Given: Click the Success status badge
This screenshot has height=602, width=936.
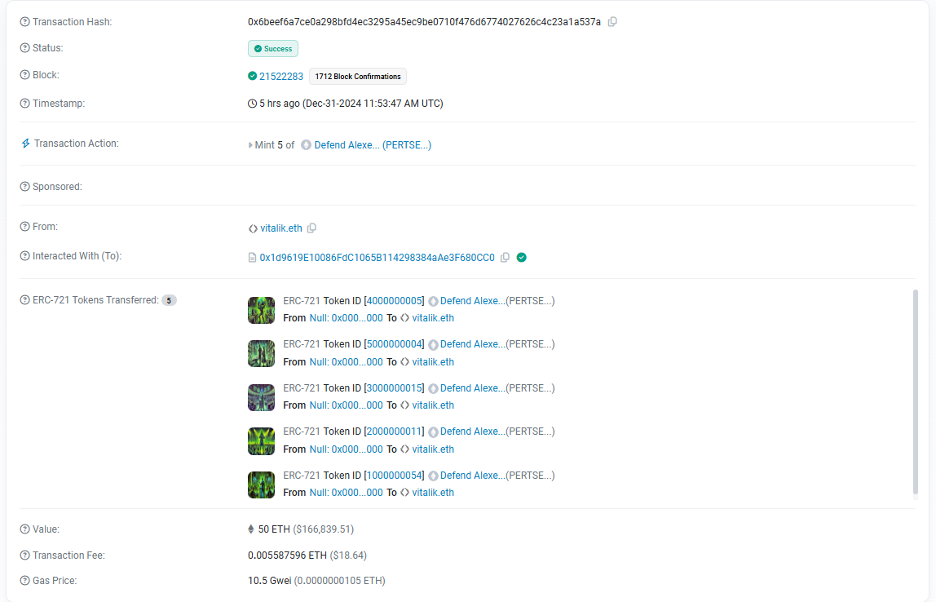Looking at the screenshot, I should [273, 48].
